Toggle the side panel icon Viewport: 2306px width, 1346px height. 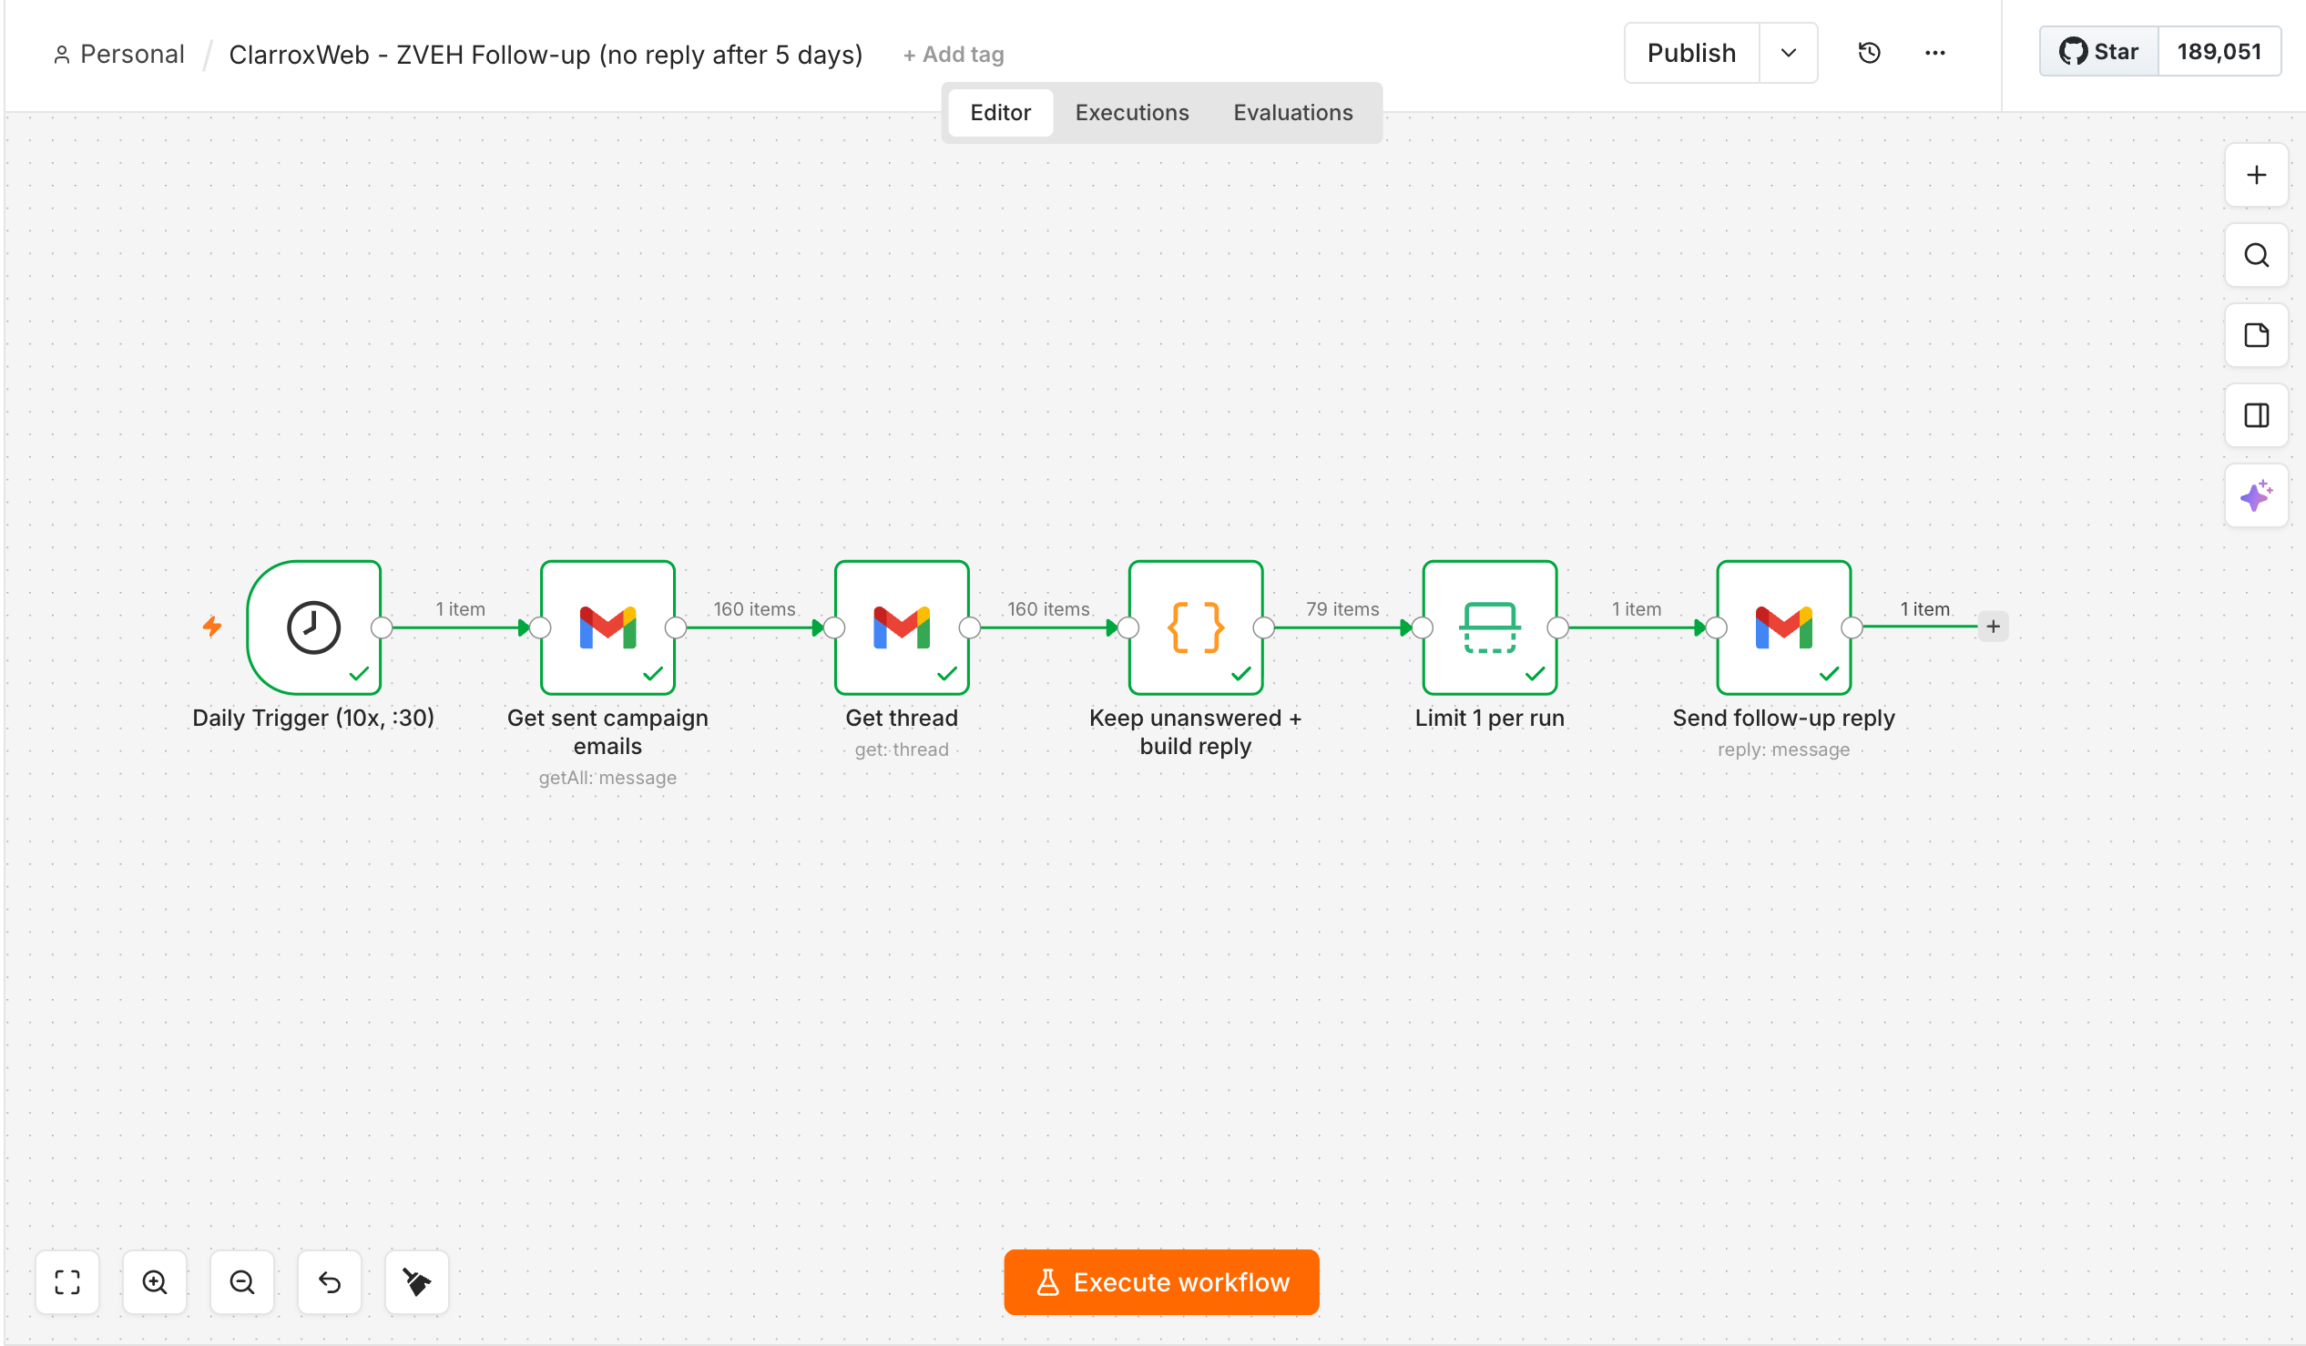pos(2257,415)
